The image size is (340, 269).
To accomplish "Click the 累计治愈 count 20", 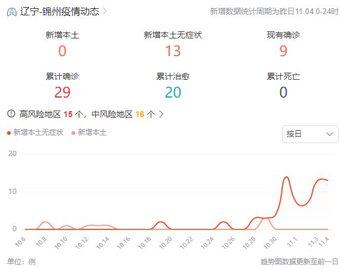I will (x=173, y=92).
